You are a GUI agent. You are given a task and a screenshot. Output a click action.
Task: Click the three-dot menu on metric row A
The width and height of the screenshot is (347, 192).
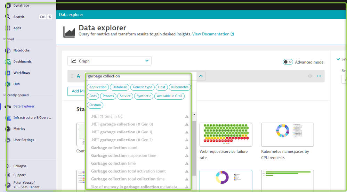[319, 76]
